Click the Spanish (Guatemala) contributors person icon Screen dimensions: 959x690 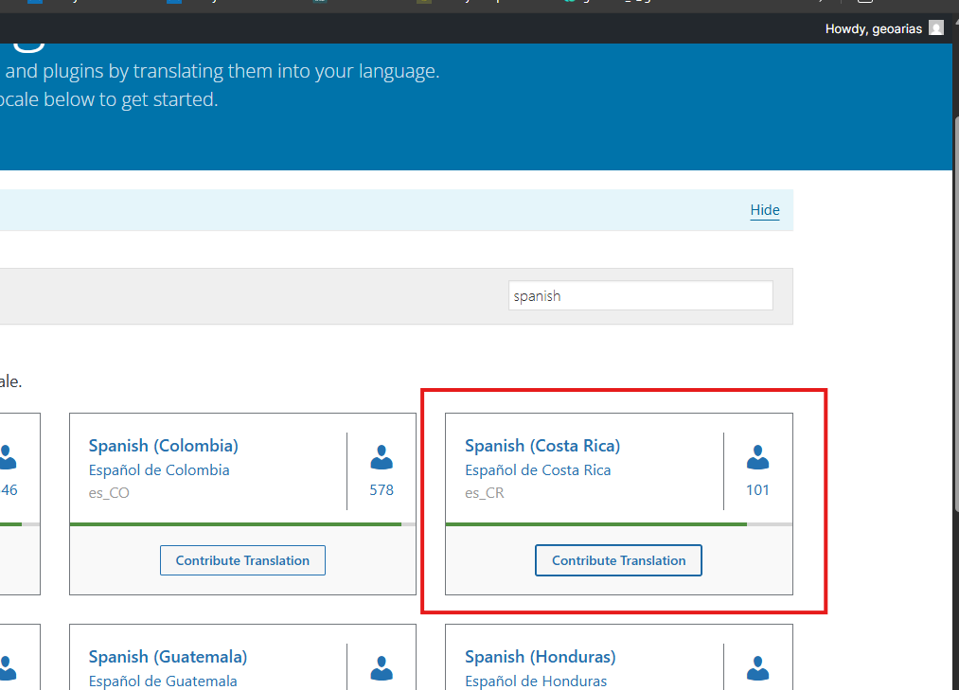click(x=382, y=668)
